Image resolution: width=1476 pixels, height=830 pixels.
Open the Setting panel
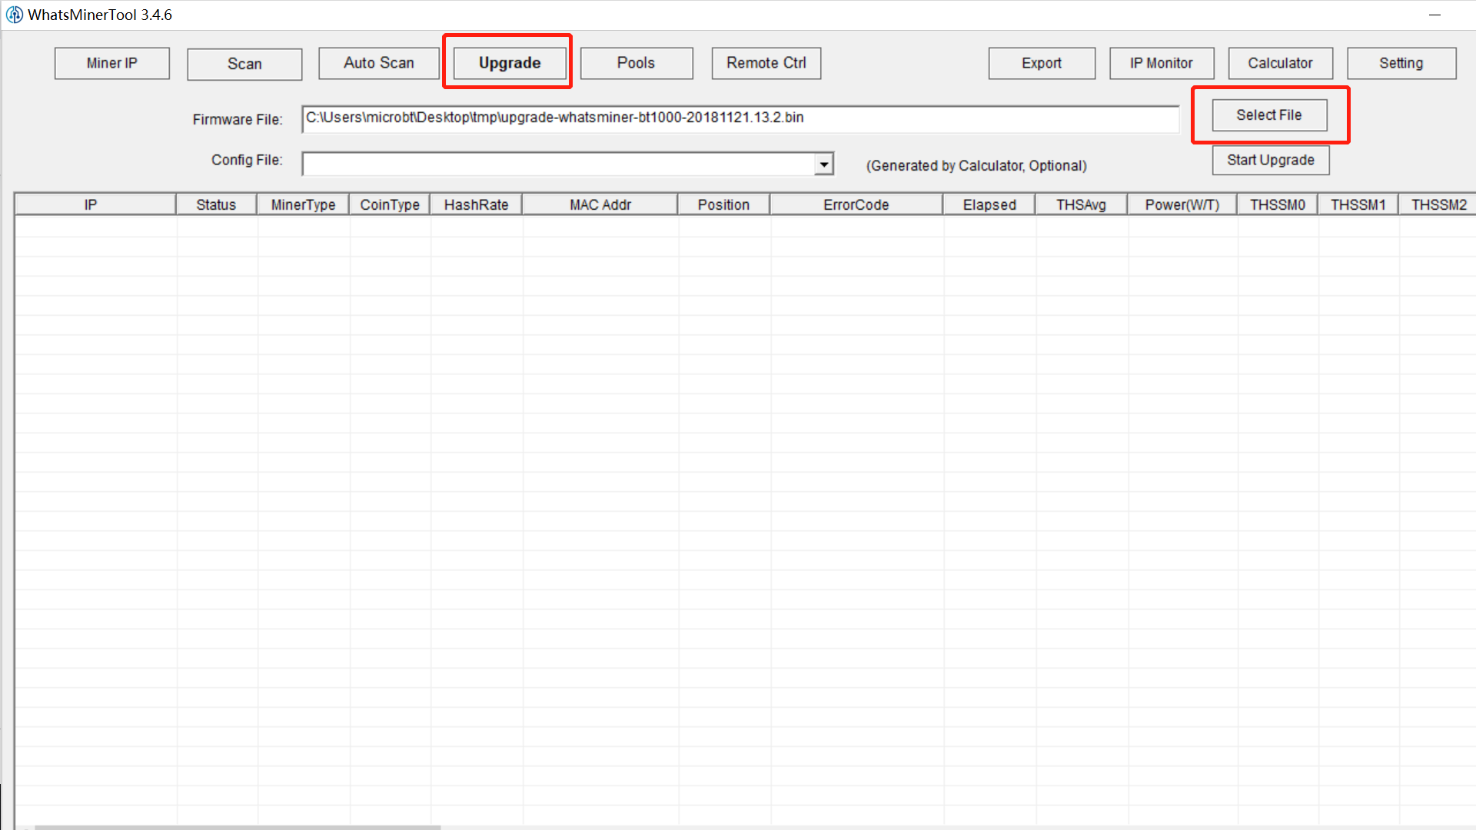pyautogui.click(x=1401, y=61)
